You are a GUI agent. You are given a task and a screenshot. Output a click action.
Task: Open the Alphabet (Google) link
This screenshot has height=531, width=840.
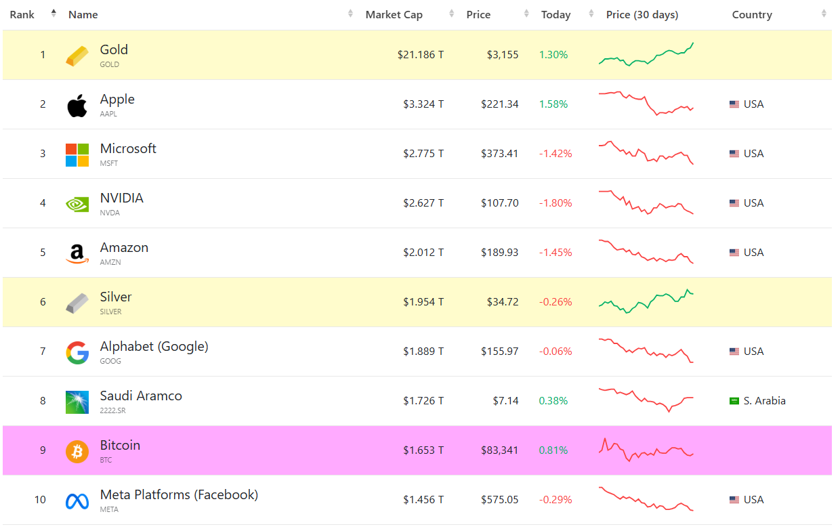154,347
